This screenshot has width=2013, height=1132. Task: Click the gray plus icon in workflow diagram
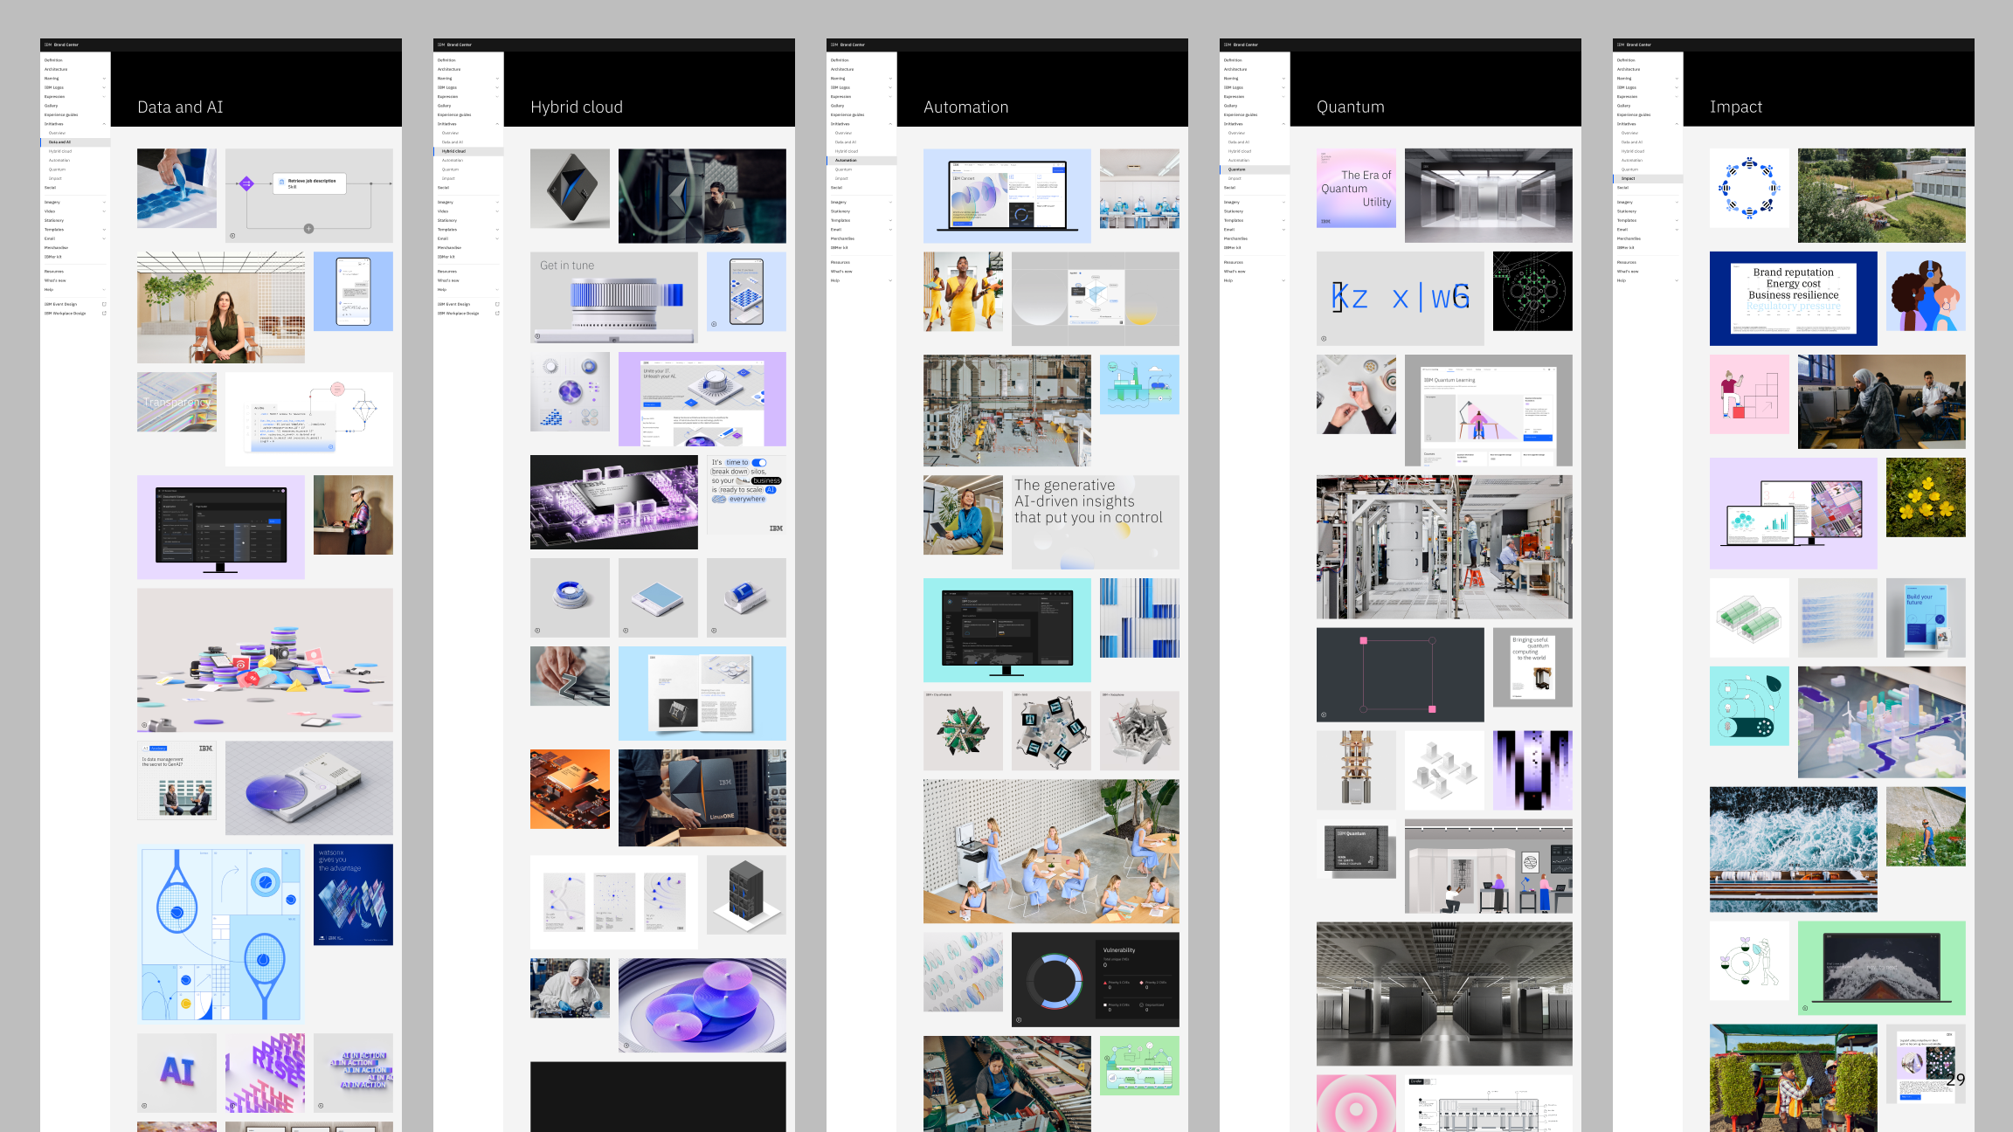[x=308, y=229]
